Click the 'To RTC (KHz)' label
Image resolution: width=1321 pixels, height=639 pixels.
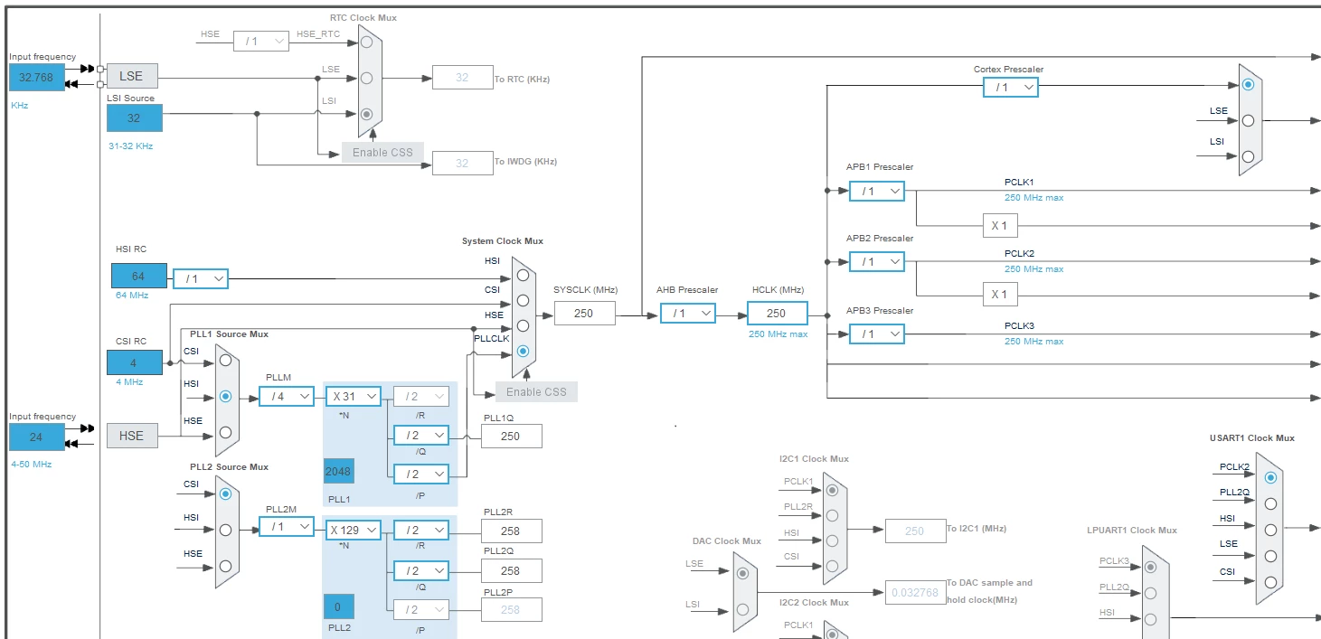coord(522,80)
